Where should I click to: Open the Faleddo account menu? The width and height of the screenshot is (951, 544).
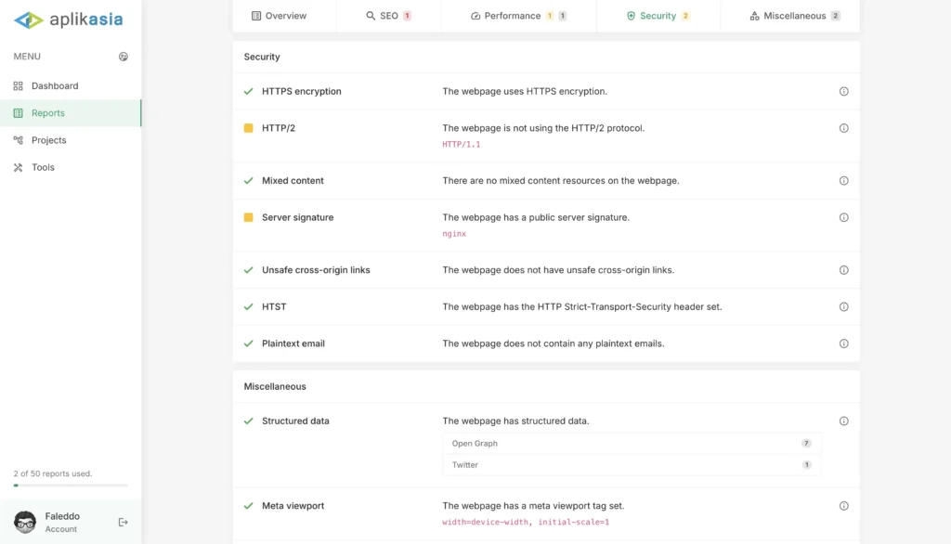tap(62, 522)
